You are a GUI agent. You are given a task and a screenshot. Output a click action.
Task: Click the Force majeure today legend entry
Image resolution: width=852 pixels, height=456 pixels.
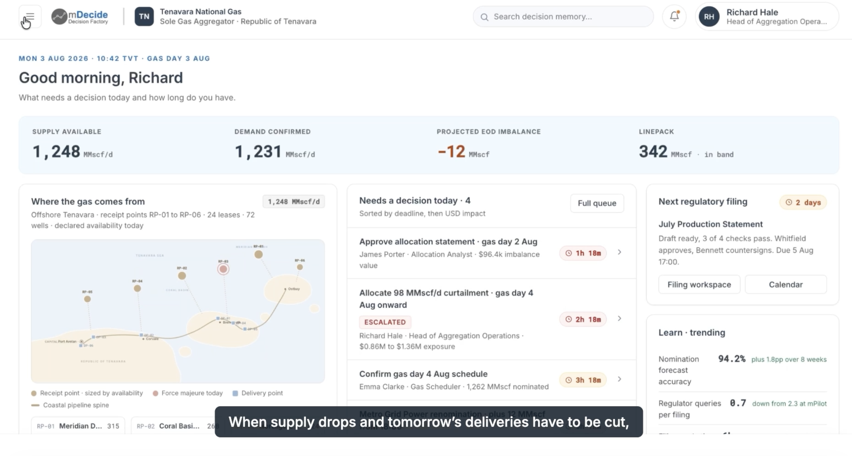(188, 393)
